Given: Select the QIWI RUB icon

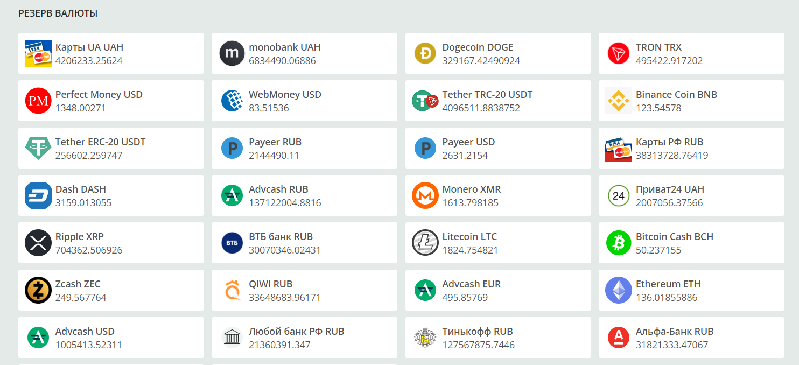Looking at the screenshot, I should (232, 290).
